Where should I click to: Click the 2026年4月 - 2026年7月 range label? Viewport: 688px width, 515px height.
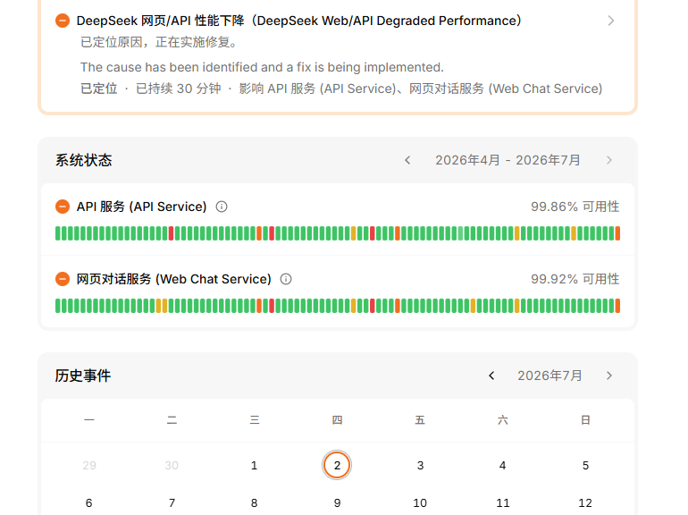point(508,160)
